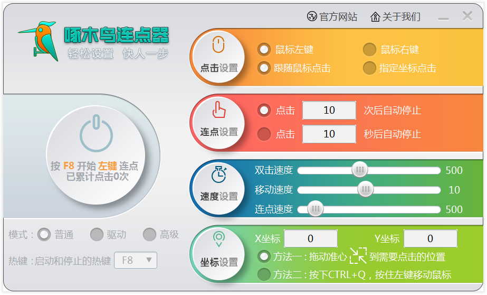Click the location pin icon in 坐标设置
Viewport: 487px width, 295px height.
tap(218, 239)
